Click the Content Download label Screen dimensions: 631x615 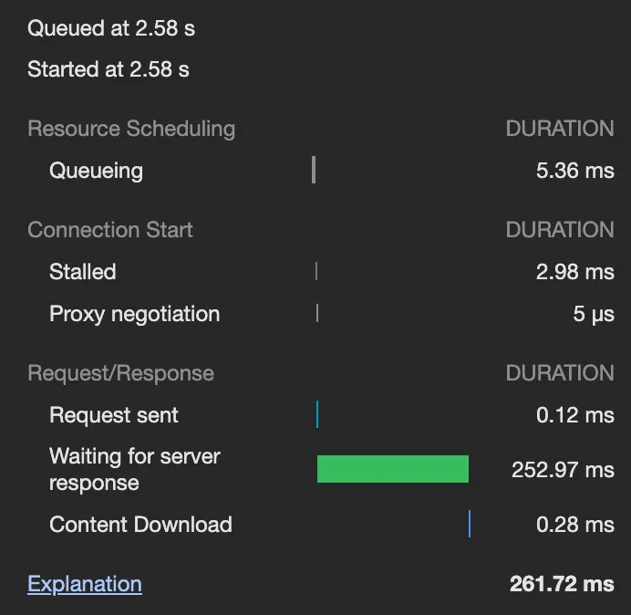click(140, 525)
